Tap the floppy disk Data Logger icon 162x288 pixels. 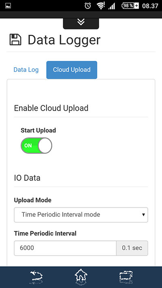point(15,39)
